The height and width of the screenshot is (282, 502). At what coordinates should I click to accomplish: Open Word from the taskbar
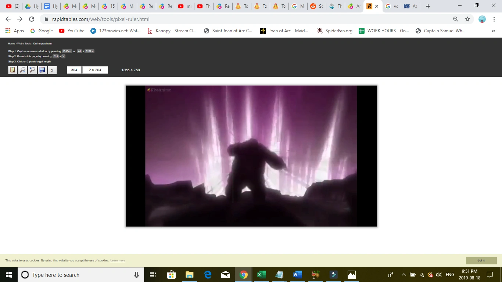coord(297,275)
